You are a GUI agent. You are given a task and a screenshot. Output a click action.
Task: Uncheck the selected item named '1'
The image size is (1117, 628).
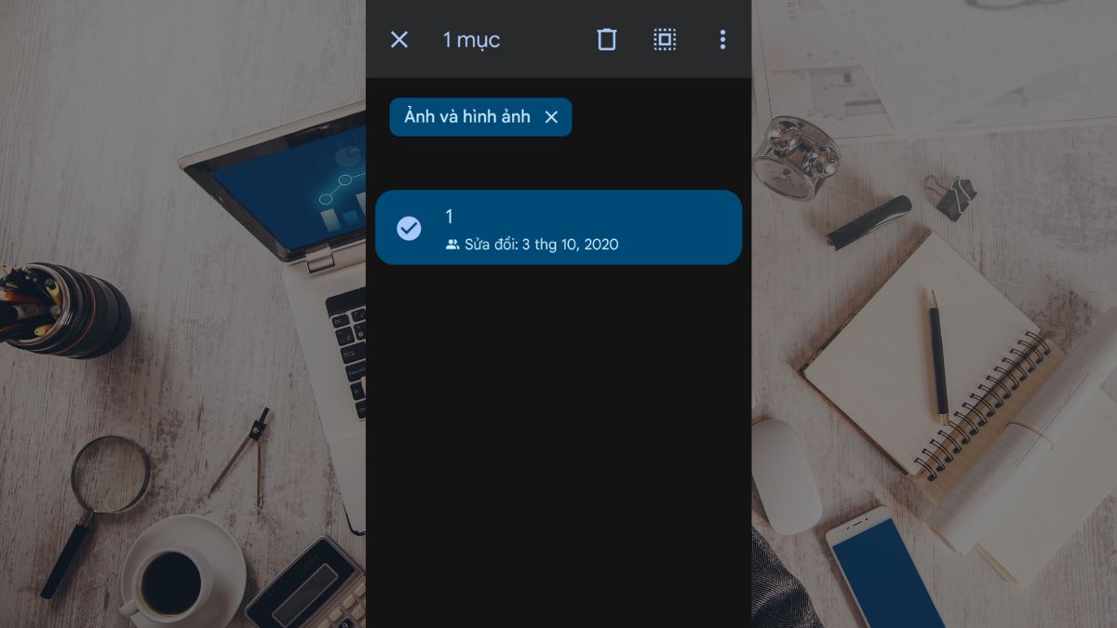tap(409, 228)
